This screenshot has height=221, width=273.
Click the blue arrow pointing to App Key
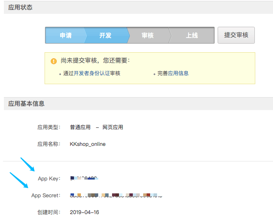pos(28,164)
